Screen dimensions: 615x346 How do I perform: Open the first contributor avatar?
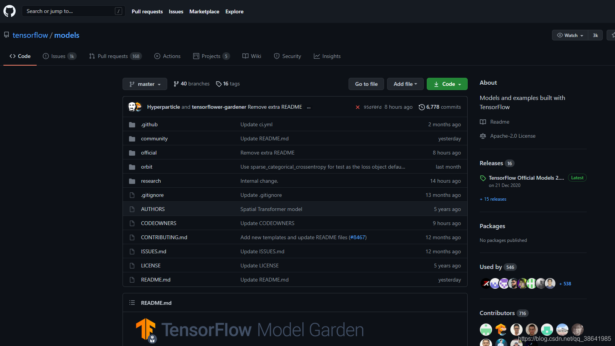pyautogui.click(x=486, y=330)
